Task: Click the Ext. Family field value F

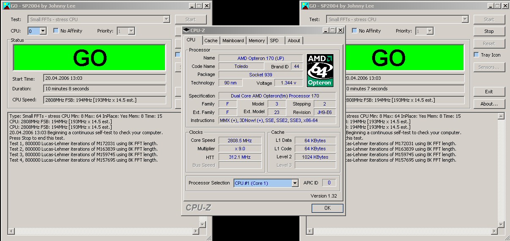Action: tap(228, 112)
